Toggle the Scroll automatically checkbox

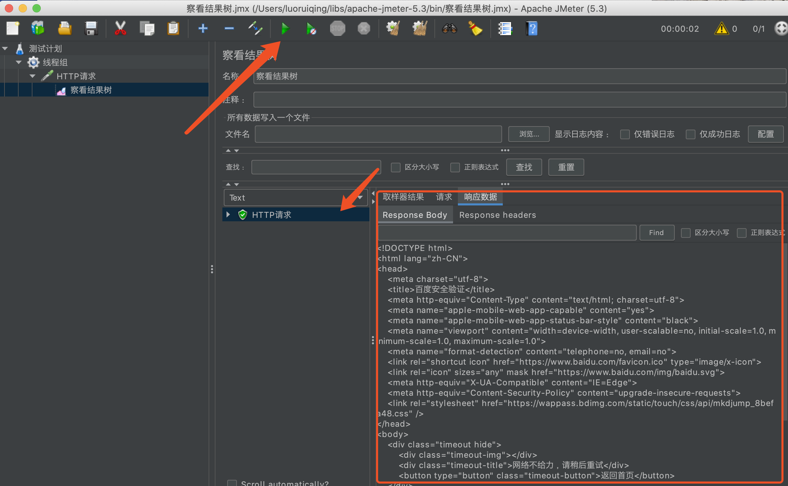point(232,483)
